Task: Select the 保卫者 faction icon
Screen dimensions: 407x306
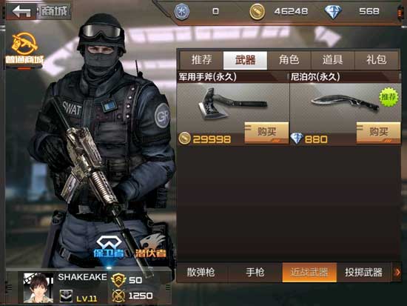Action: [x=109, y=247]
